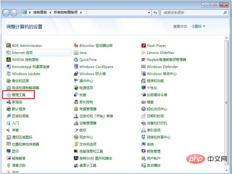Open the 恢复 link

click(x=83, y=95)
